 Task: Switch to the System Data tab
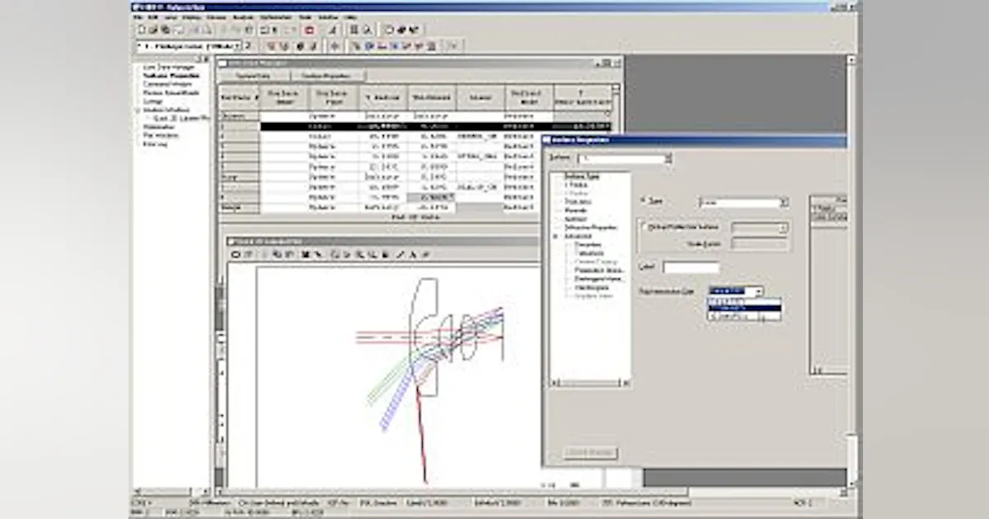click(254, 75)
